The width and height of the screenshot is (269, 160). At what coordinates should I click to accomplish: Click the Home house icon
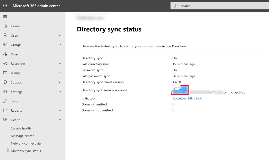point(5,26)
